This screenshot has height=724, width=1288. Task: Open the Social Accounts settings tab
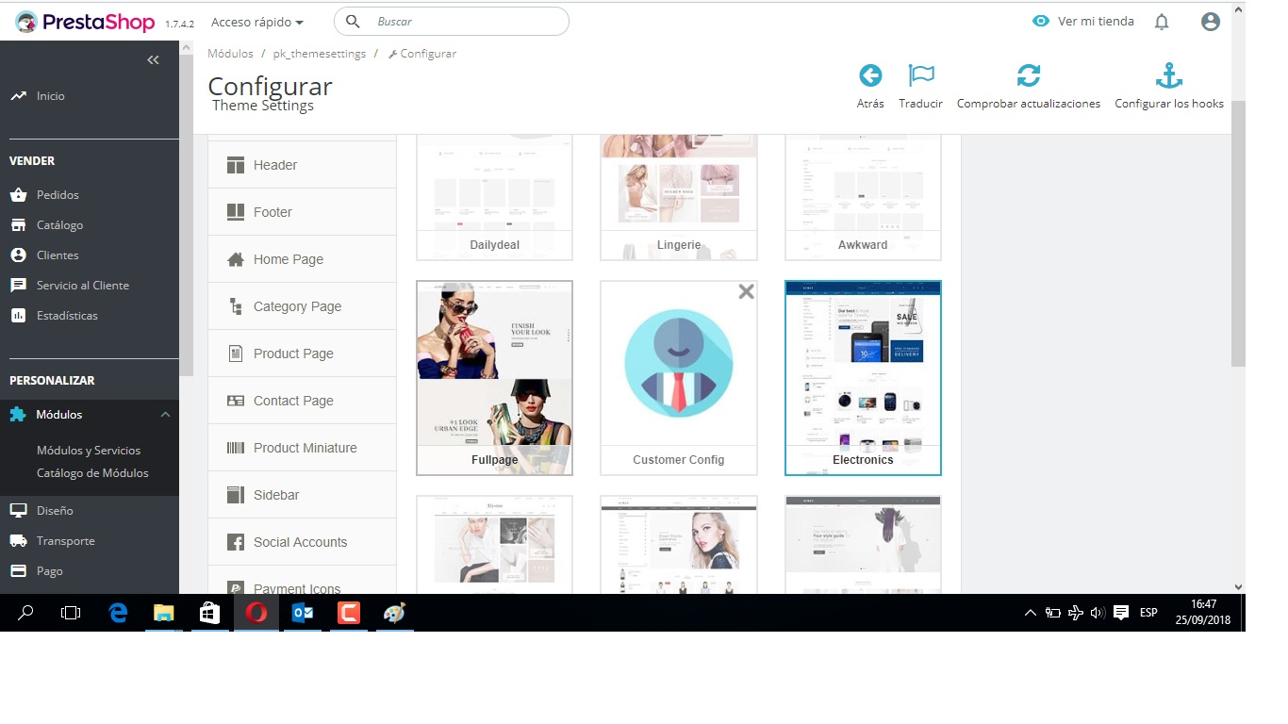(x=302, y=542)
